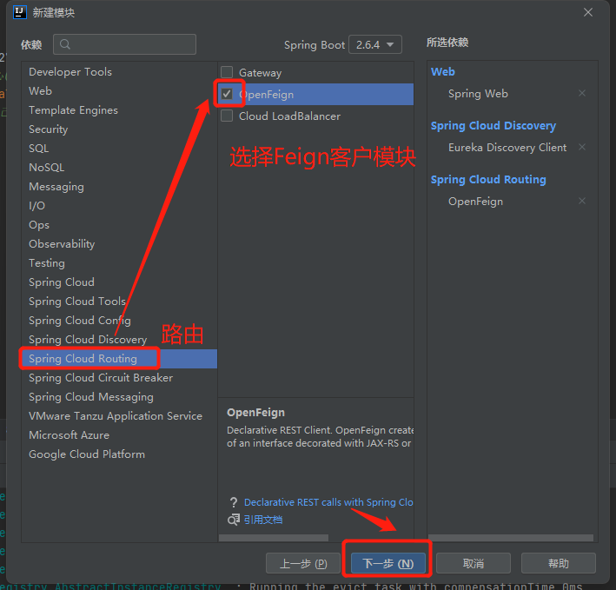
Task: Tick the Cloud LoadBalancer checkbox
Action: coord(227,116)
